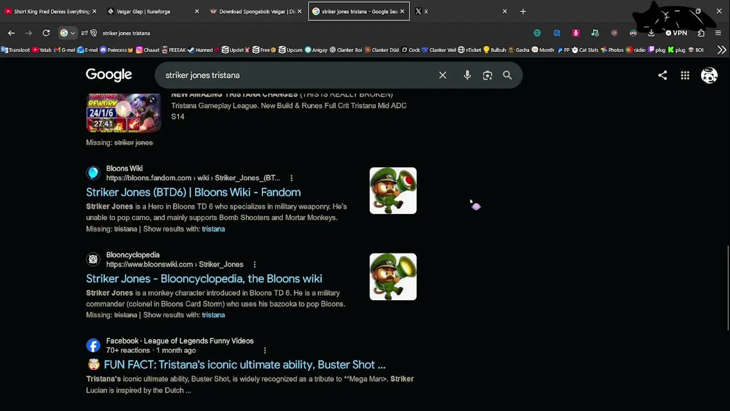The image size is (730, 411).
Task: Open the Photos bookmark
Action: (612, 50)
